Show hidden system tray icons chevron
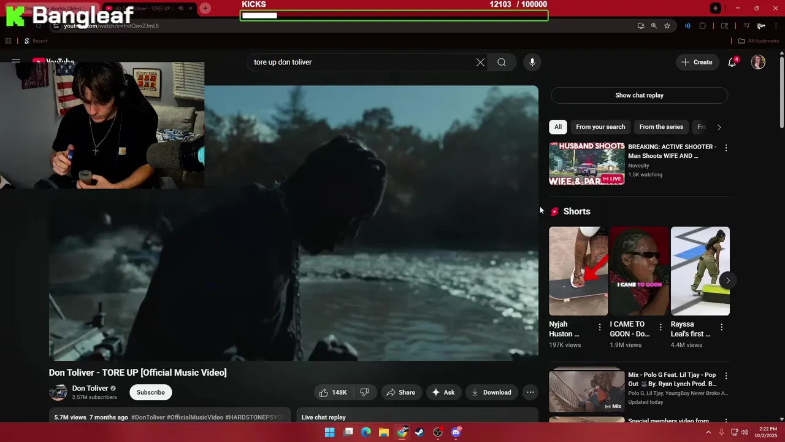The width and height of the screenshot is (785, 442). [x=708, y=432]
